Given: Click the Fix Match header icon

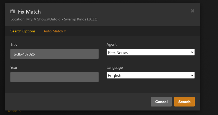Looking at the screenshot, I should [x=13, y=11].
